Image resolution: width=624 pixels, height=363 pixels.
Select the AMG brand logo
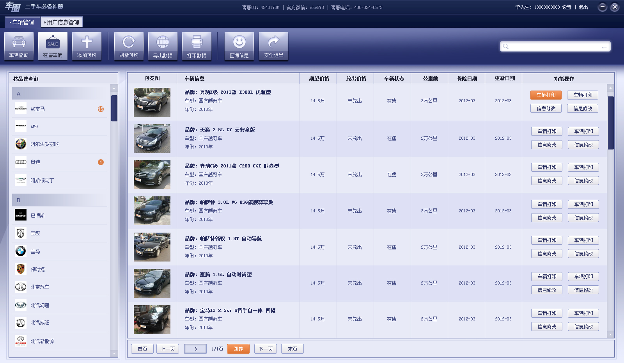[x=21, y=126]
